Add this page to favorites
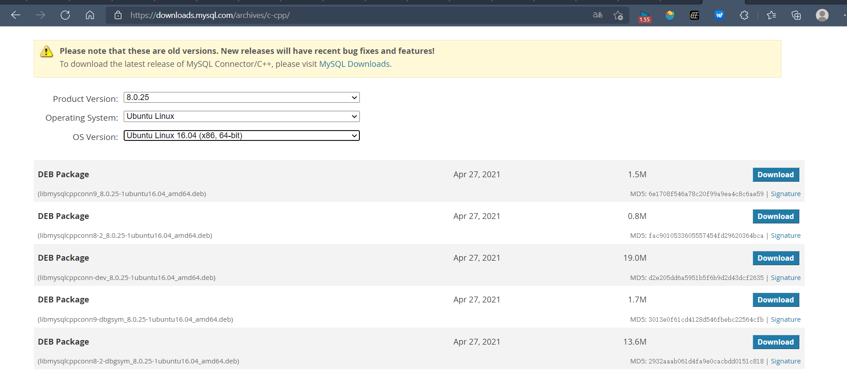 coord(618,15)
